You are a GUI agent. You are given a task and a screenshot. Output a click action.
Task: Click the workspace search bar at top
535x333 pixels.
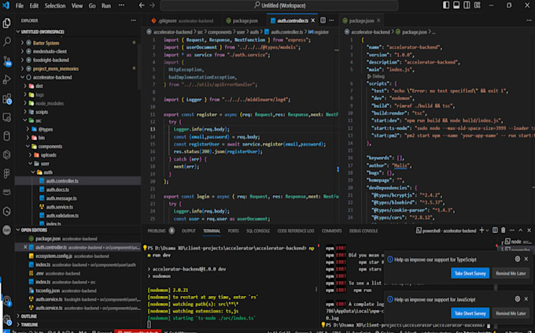(279, 6)
